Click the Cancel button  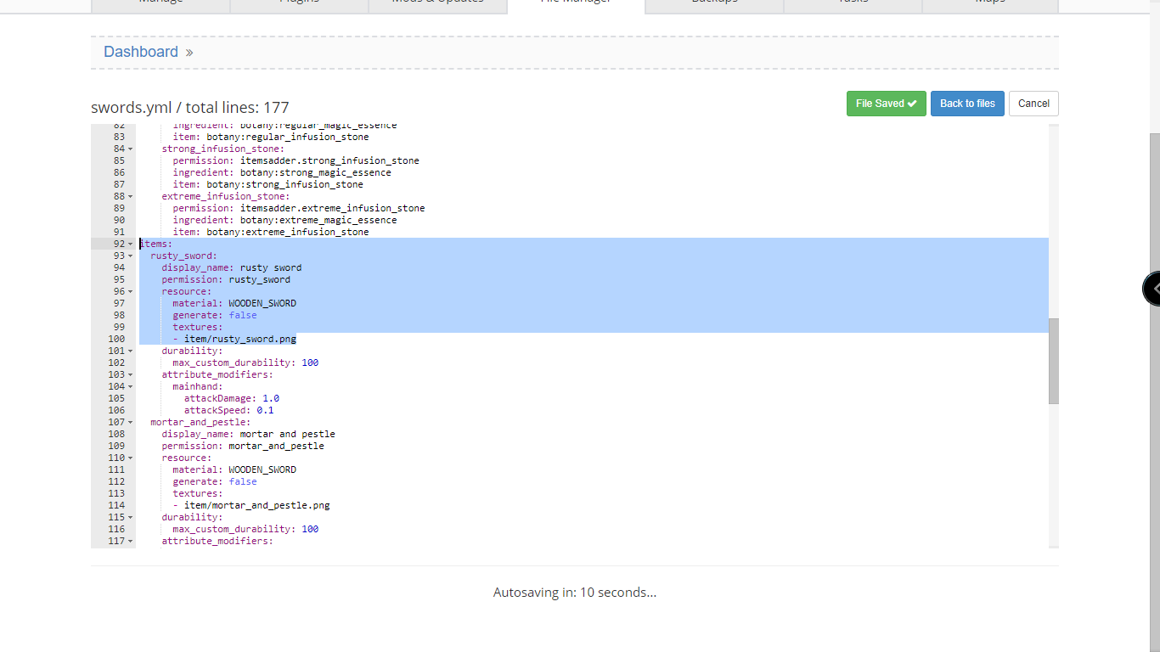pos(1033,103)
